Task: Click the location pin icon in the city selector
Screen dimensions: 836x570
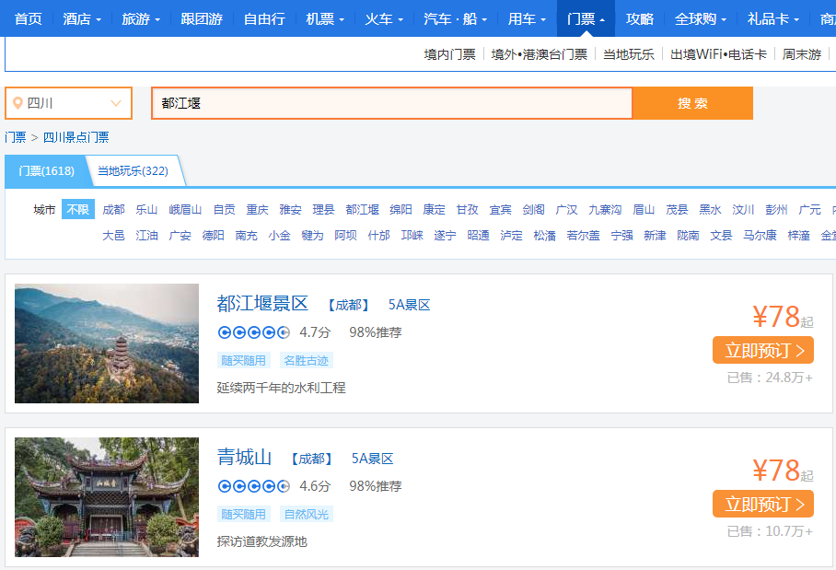Action: pyautogui.click(x=17, y=102)
